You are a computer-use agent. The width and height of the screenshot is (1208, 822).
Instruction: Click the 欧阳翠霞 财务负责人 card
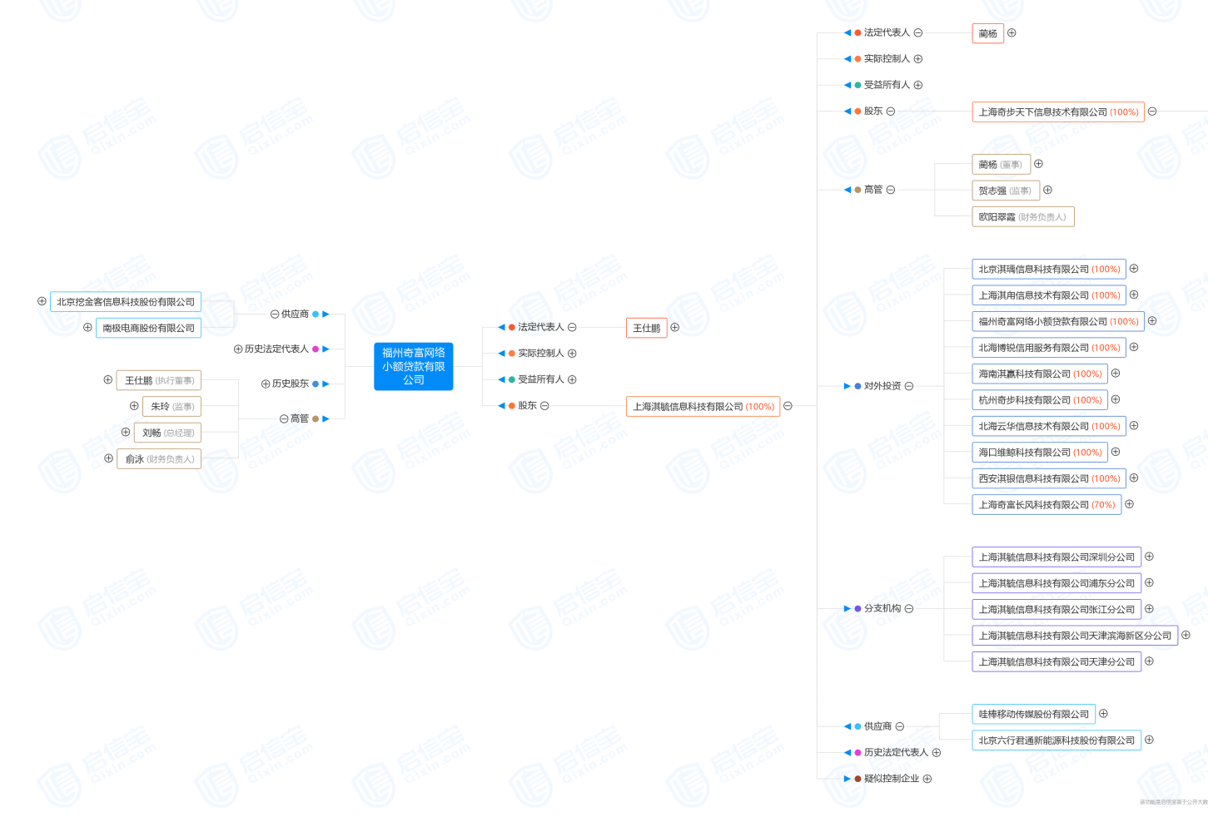[x=1023, y=216]
